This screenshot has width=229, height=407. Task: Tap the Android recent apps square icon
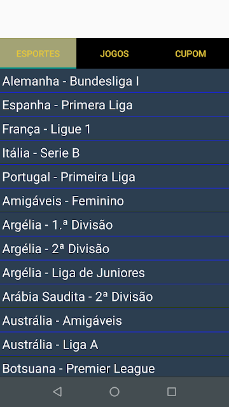(x=172, y=392)
